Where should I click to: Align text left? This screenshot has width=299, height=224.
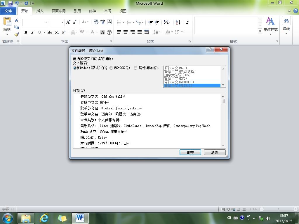(x=119, y=32)
